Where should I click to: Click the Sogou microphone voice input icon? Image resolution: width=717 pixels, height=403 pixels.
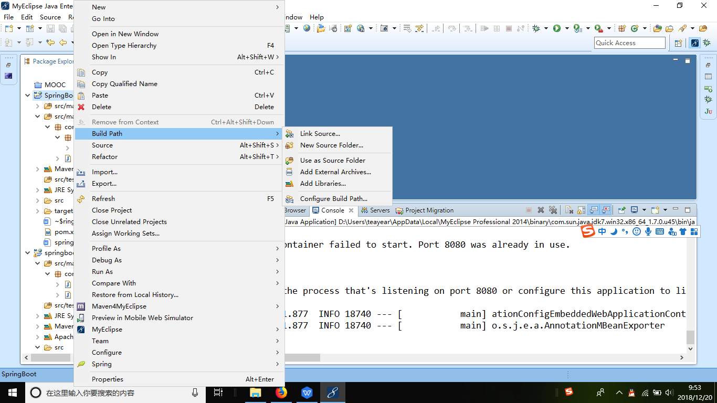pyautogui.click(x=648, y=231)
